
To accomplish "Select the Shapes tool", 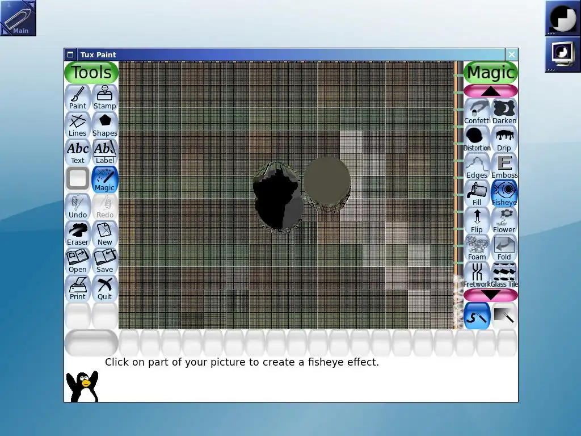I will tap(105, 125).
